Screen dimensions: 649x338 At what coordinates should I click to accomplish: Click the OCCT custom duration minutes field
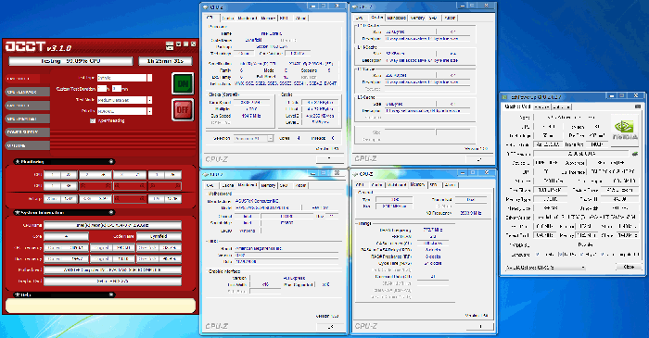pos(116,89)
